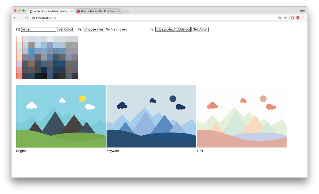Click the dribbble URL input field
319x194 pixels.
[x=173, y=29]
